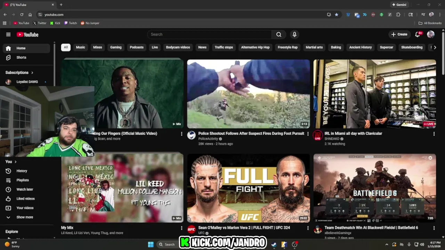Click the YouTube search input field
Viewport: 445px width, 250px height.
(210, 34)
